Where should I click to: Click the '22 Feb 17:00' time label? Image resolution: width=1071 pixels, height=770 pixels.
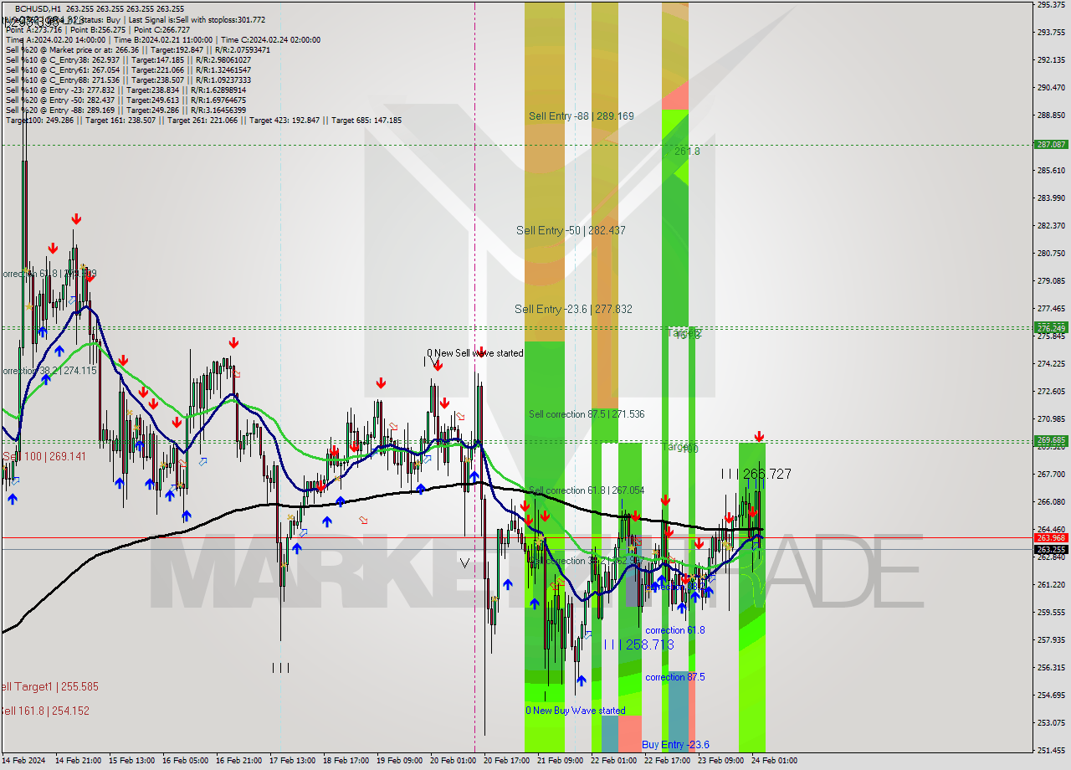pos(667,761)
